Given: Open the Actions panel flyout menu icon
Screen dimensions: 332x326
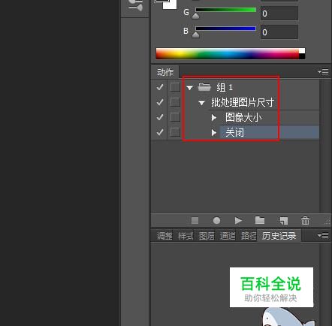Looking at the screenshot, I should coord(323,72).
